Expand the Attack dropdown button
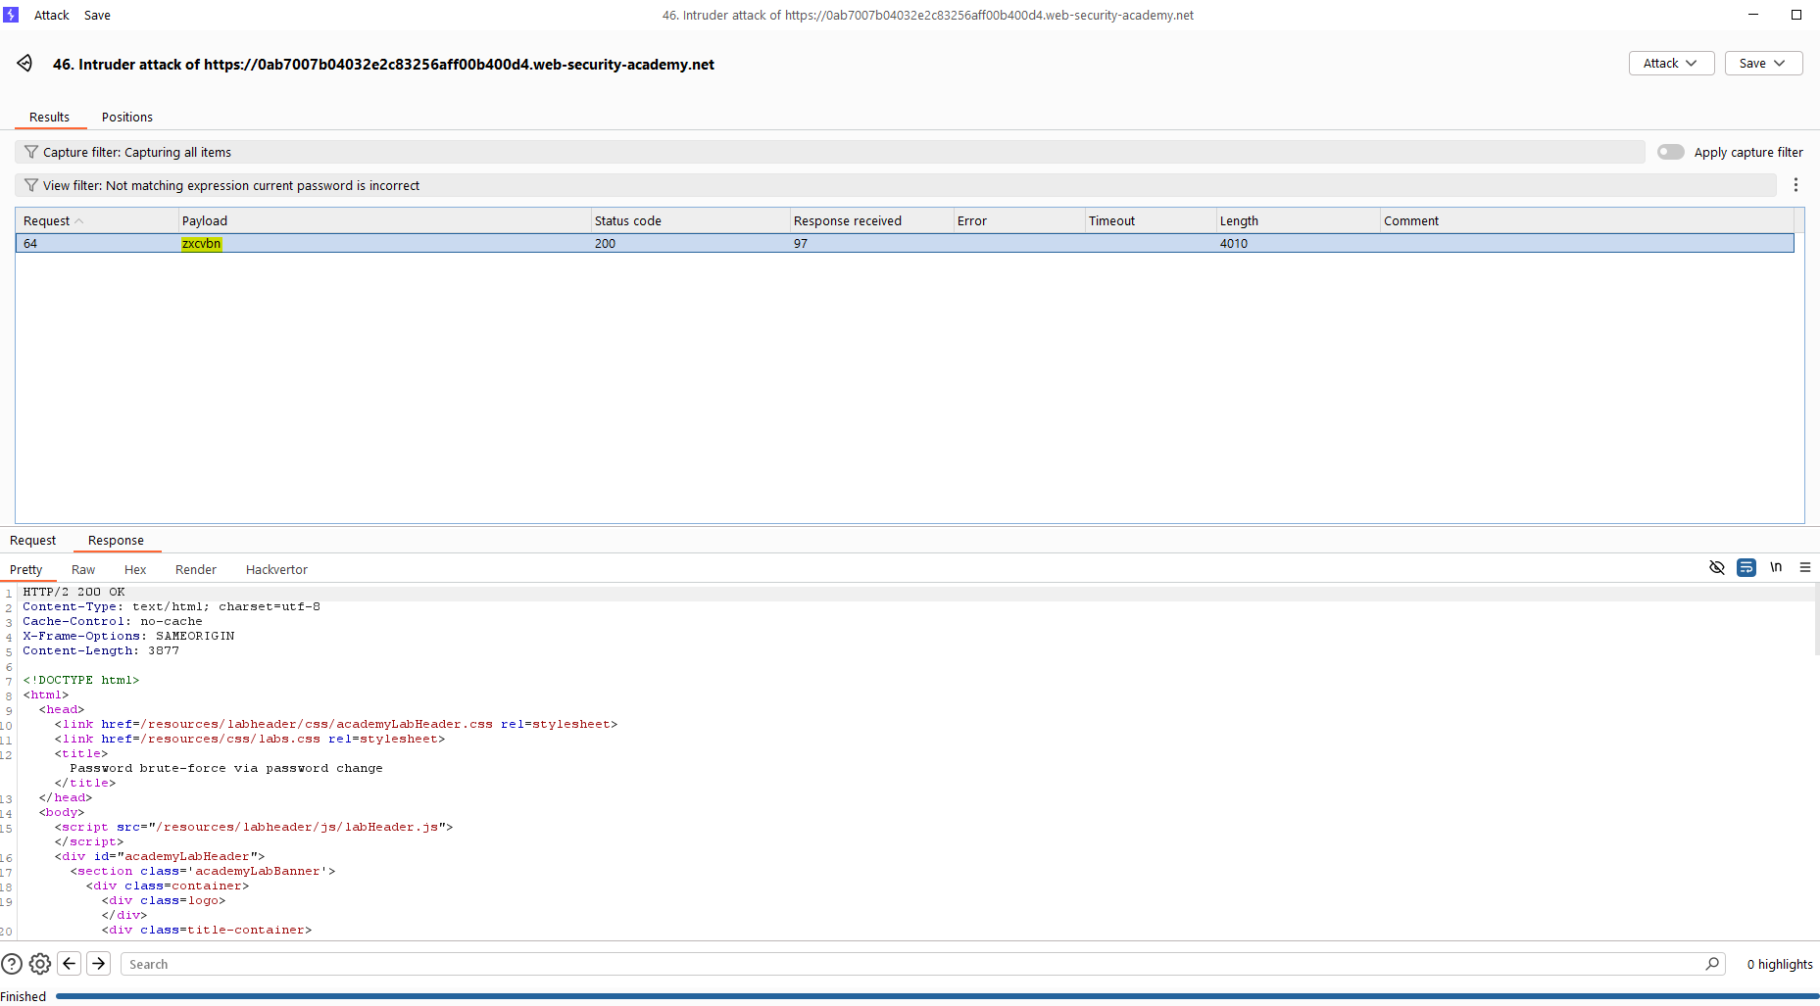The image size is (1820, 1006). (x=1670, y=63)
